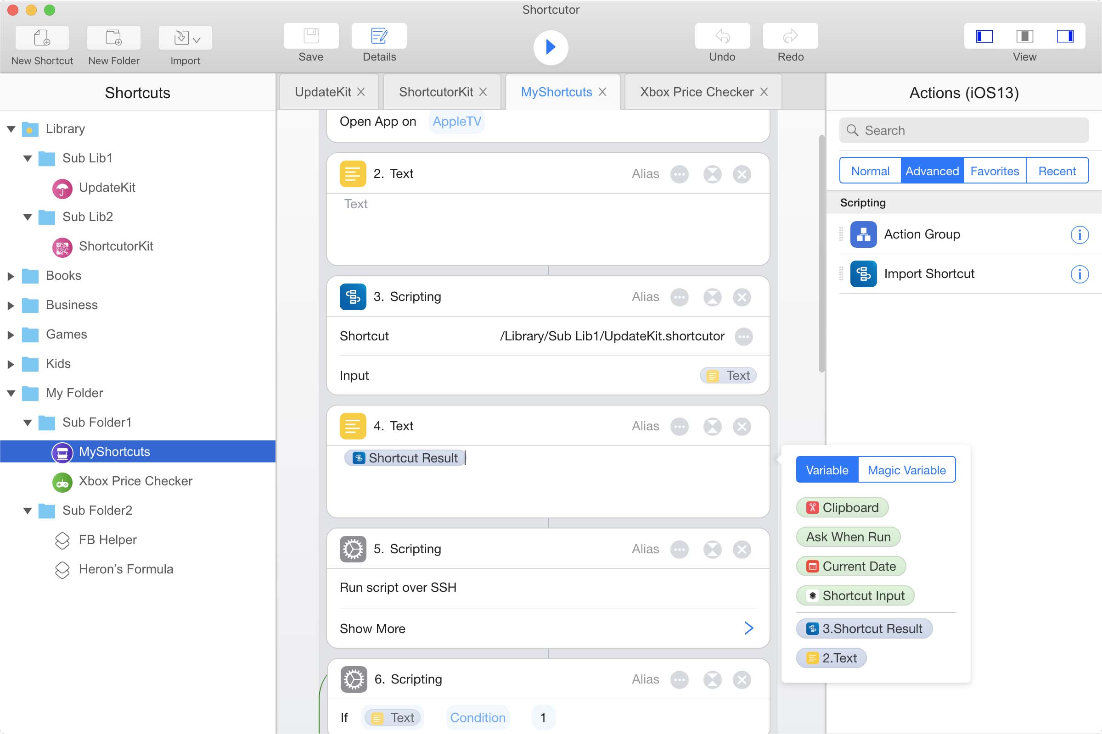Toggle right panel in View control

pyautogui.click(x=1065, y=36)
